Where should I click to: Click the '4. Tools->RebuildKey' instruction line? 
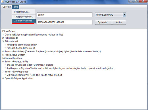(51, 51)
